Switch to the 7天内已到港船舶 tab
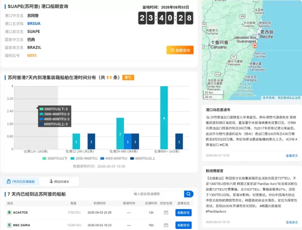 pyautogui.click(x=20, y=181)
